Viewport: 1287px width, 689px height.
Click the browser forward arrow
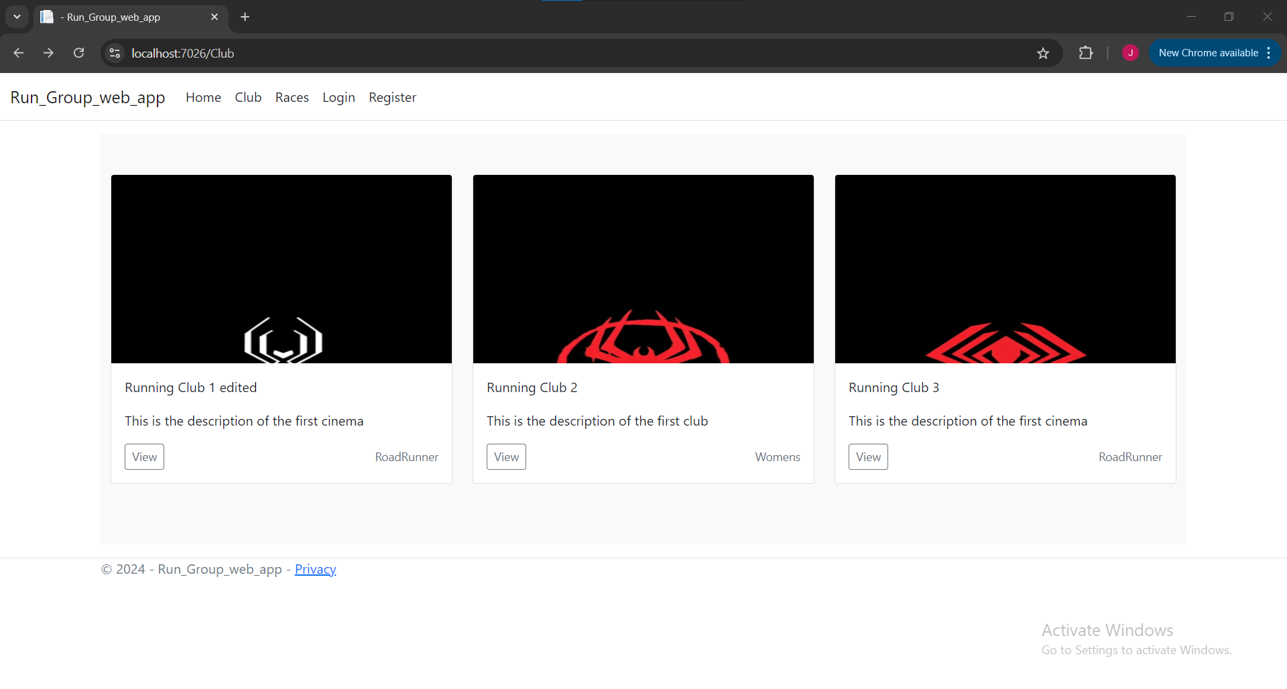[x=48, y=53]
